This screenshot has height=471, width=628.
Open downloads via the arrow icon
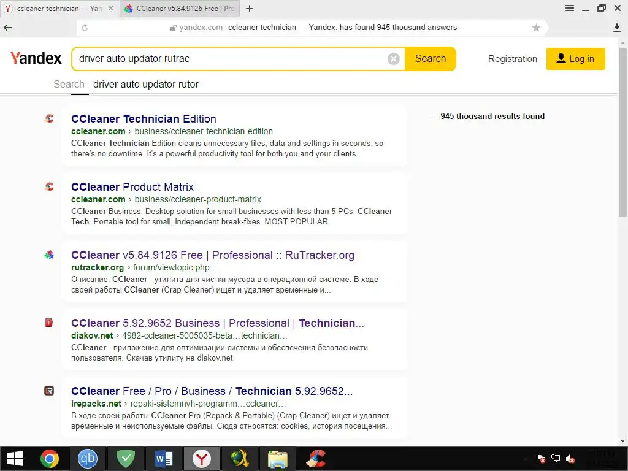tap(617, 28)
